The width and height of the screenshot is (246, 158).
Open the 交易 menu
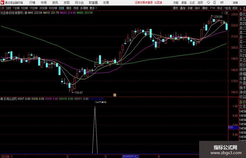click(106, 3)
